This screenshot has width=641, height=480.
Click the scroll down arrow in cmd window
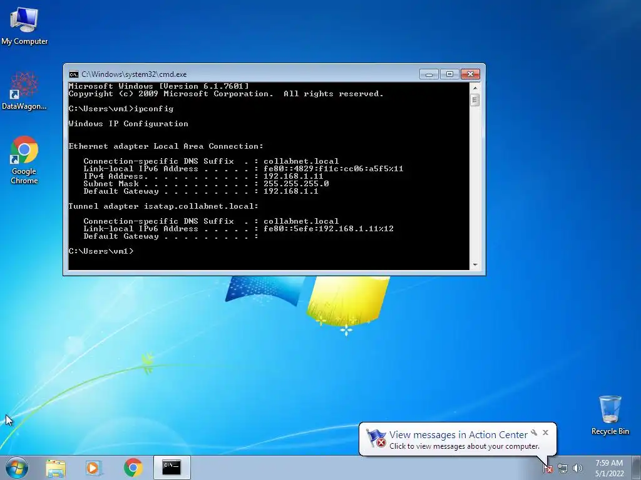click(474, 265)
